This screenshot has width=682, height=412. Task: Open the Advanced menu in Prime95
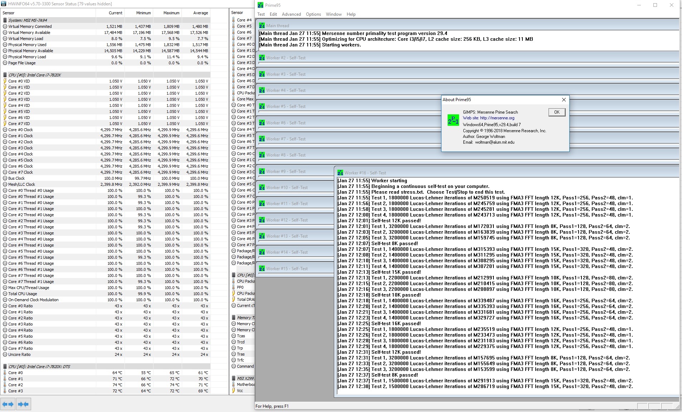pos(291,14)
